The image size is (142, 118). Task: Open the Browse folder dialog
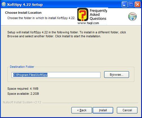click(x=117, y=75)
